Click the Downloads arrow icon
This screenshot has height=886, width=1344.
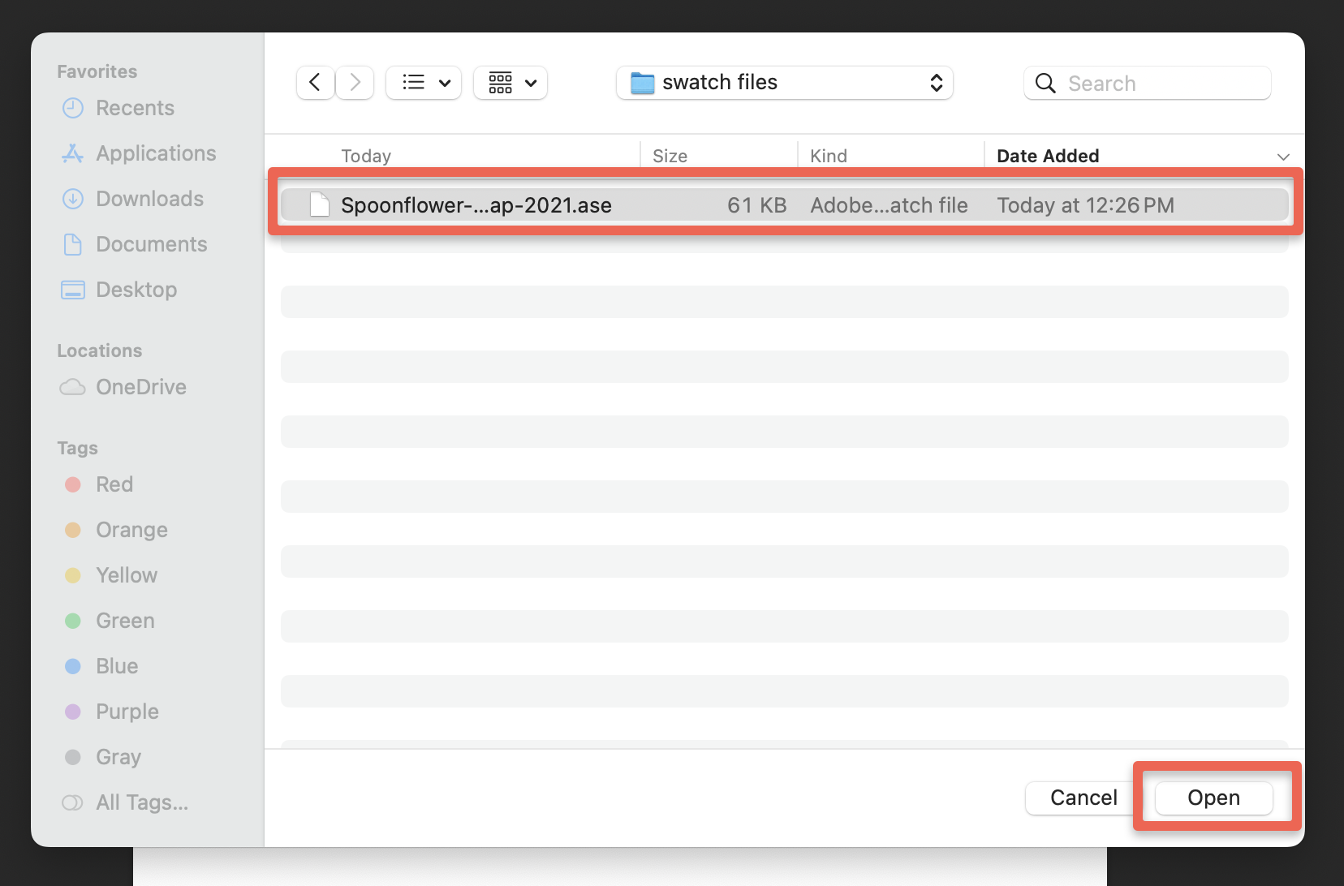(73, 199)
